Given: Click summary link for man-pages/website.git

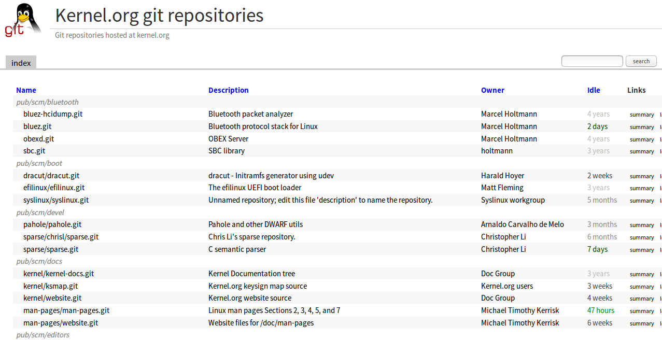Looking at the screenshot, I should click(x=642, y=323).
